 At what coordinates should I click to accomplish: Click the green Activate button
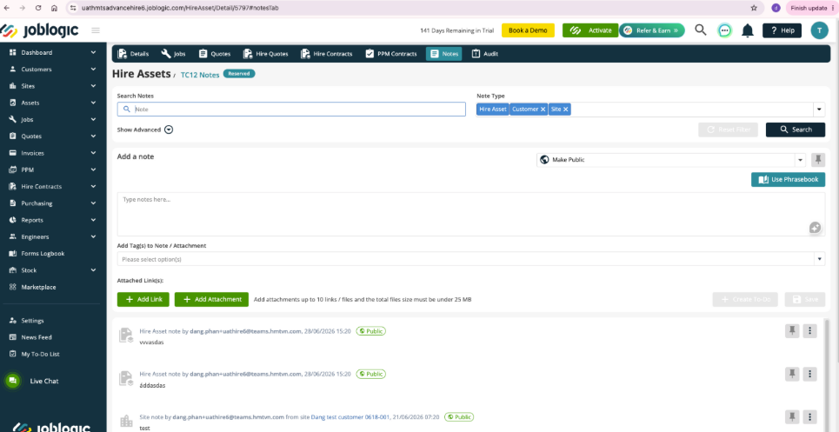[590, 30]
